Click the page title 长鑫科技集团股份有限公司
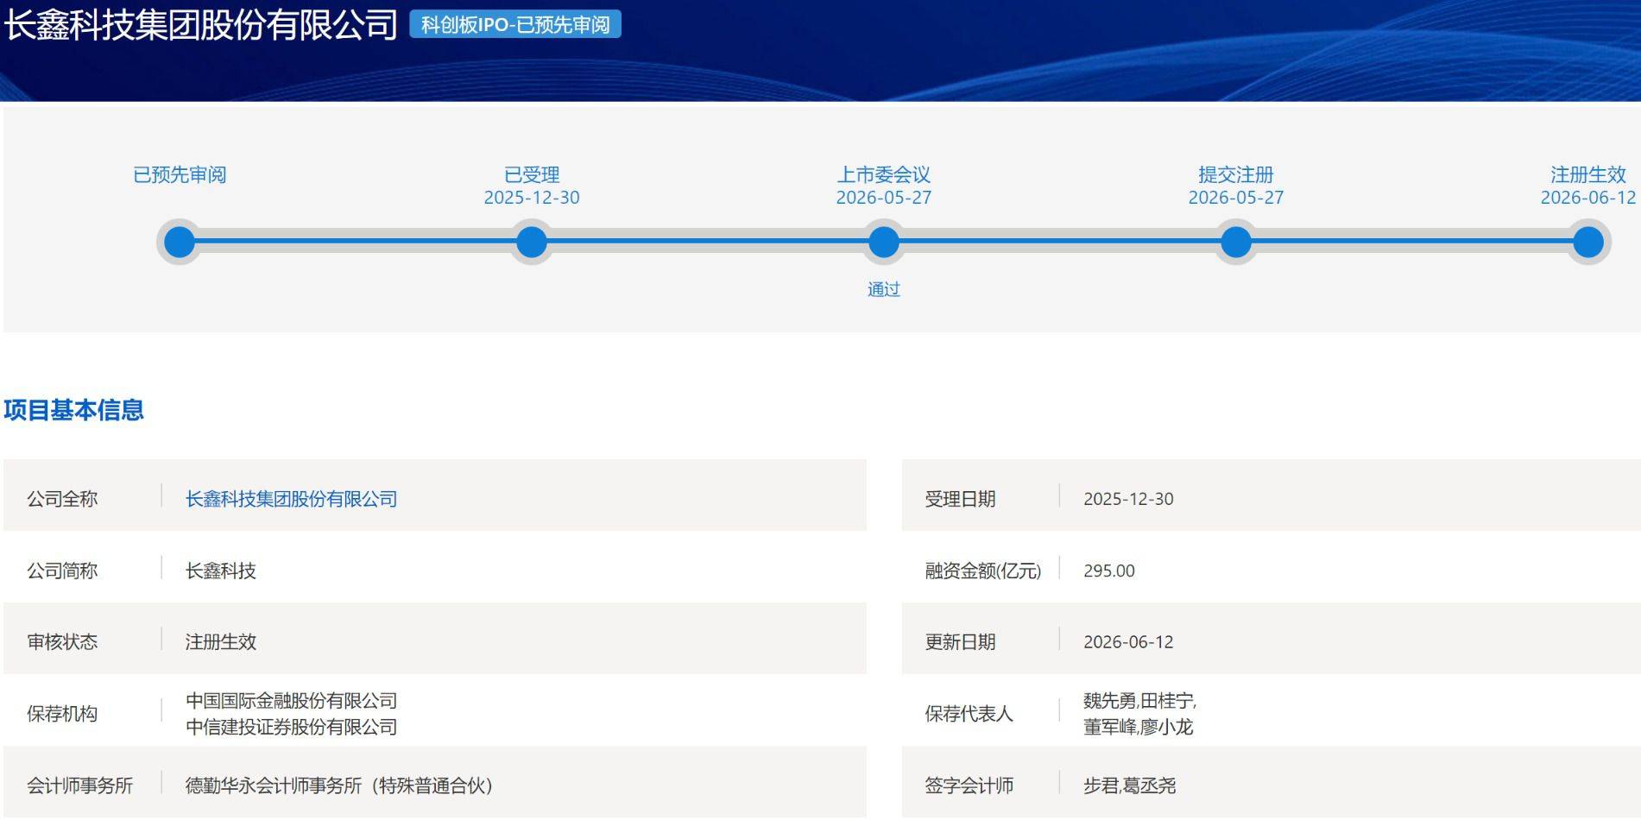Viewport: 1641px width, 820px height. [200, 24]
